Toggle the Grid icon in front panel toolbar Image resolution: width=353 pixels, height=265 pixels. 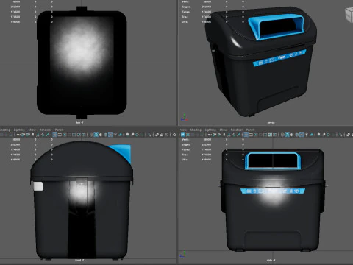pos(54,135)
